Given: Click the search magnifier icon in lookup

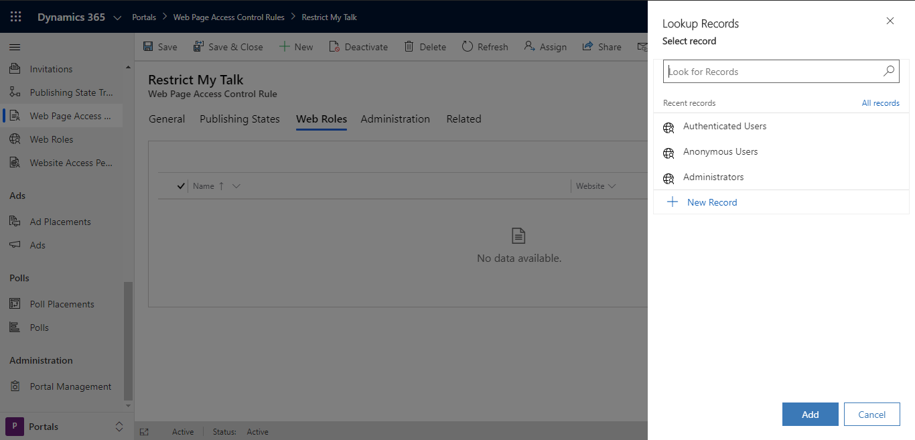Looking at the screenshot, I should pyautogui.click(x=889, y=71).
